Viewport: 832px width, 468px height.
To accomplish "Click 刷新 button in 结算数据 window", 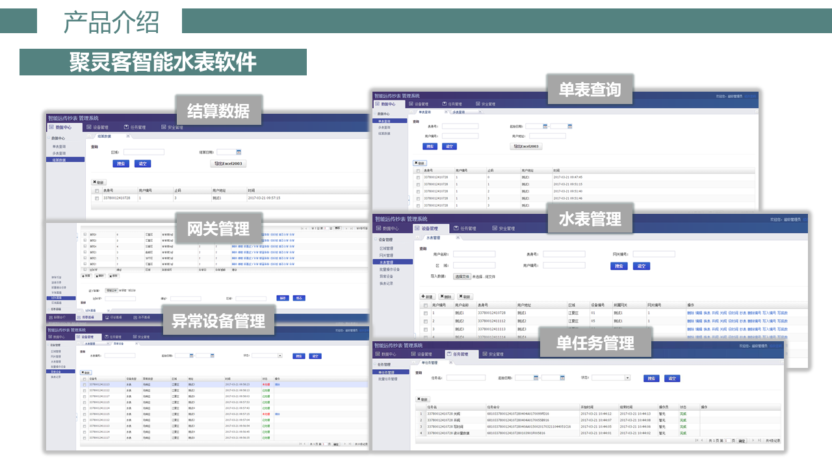I will point(98,183).
